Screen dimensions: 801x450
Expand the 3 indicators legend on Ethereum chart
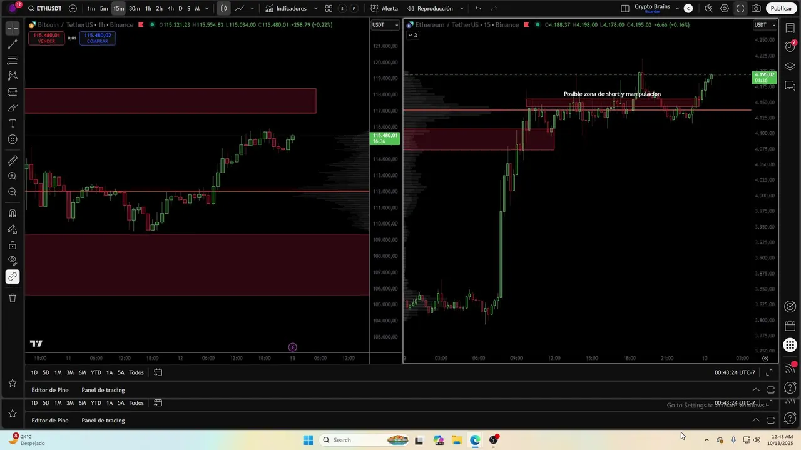pos(412,35)
